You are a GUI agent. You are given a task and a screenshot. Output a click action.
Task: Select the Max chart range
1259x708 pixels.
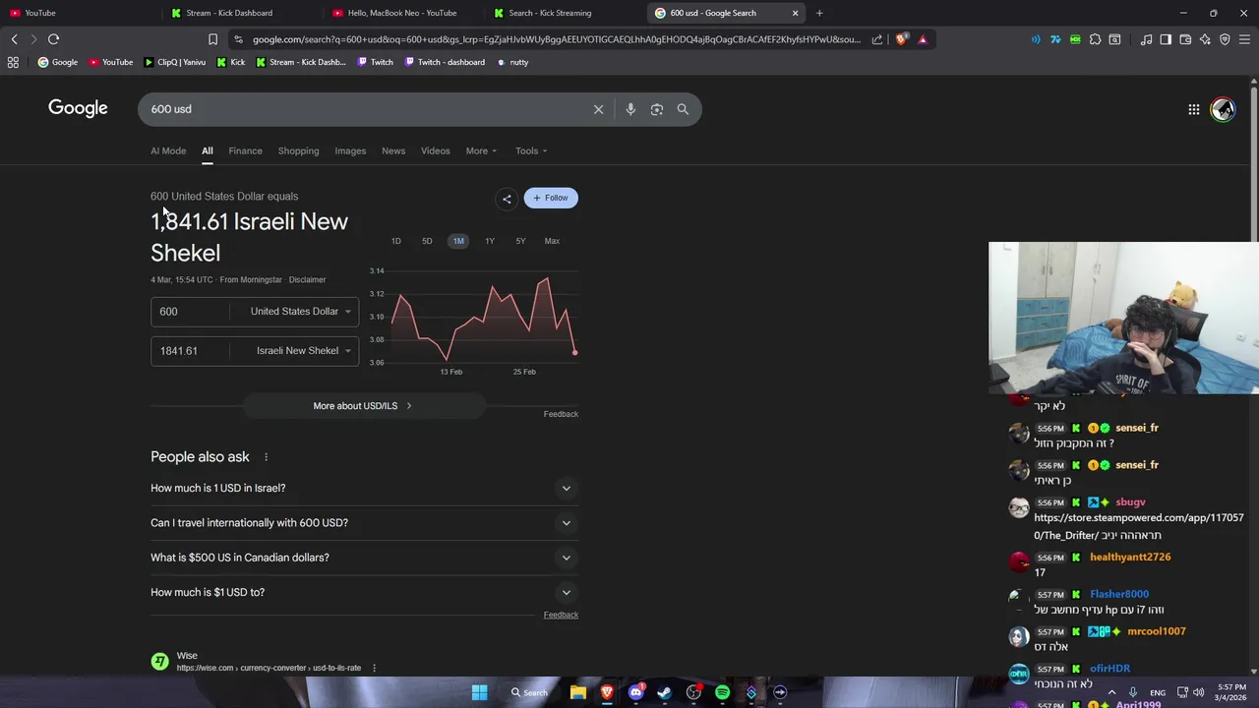point(552,241)
